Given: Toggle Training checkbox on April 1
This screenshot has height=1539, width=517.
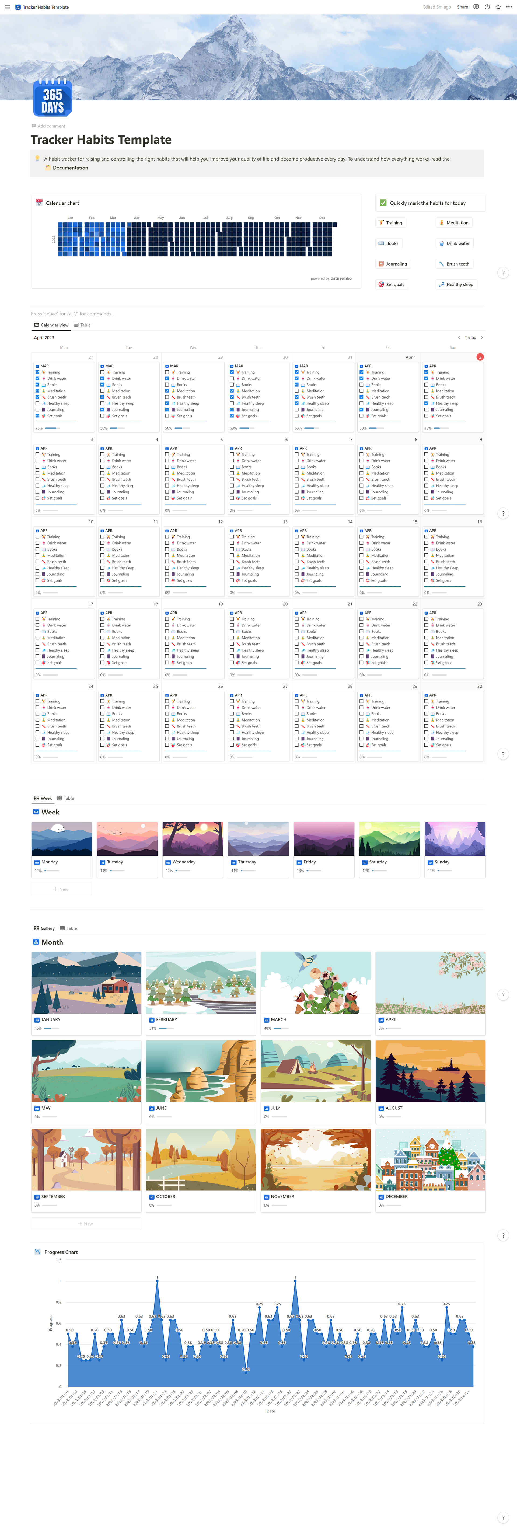Looking at the screenshot, I should [361, 372].
